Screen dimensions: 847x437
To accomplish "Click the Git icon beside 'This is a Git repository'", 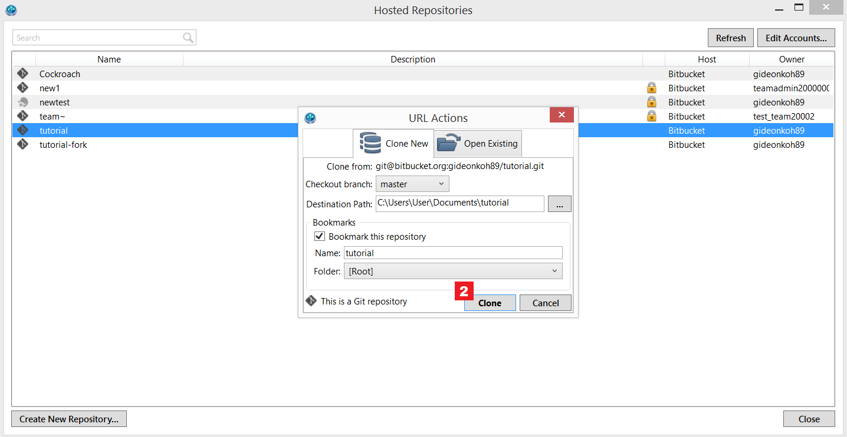I will click(x=311, y=301).
